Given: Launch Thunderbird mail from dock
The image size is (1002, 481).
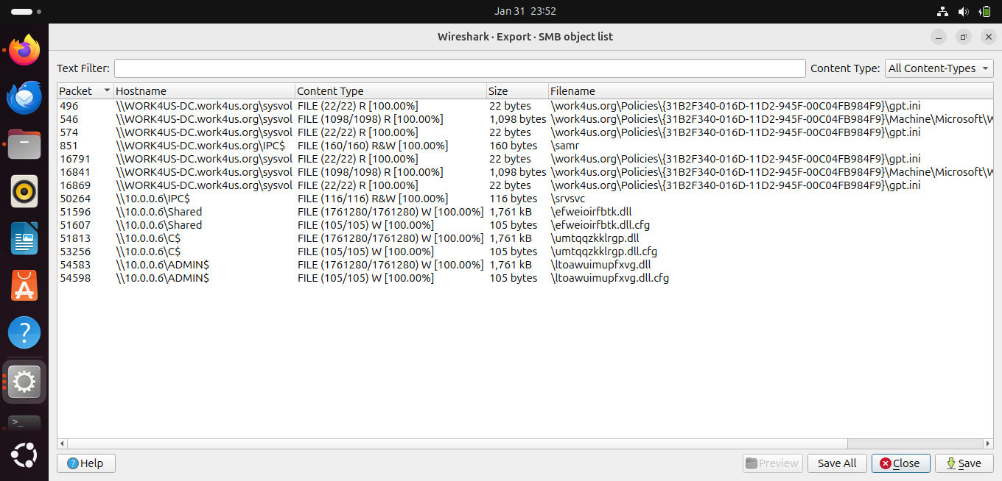Looking at the screenshot, I should click(x=24, y=98).
